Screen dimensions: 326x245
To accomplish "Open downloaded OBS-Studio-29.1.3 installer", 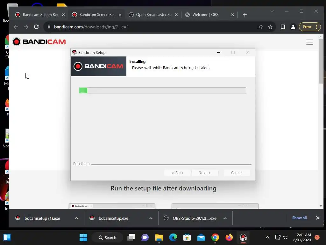I will 195,218.
